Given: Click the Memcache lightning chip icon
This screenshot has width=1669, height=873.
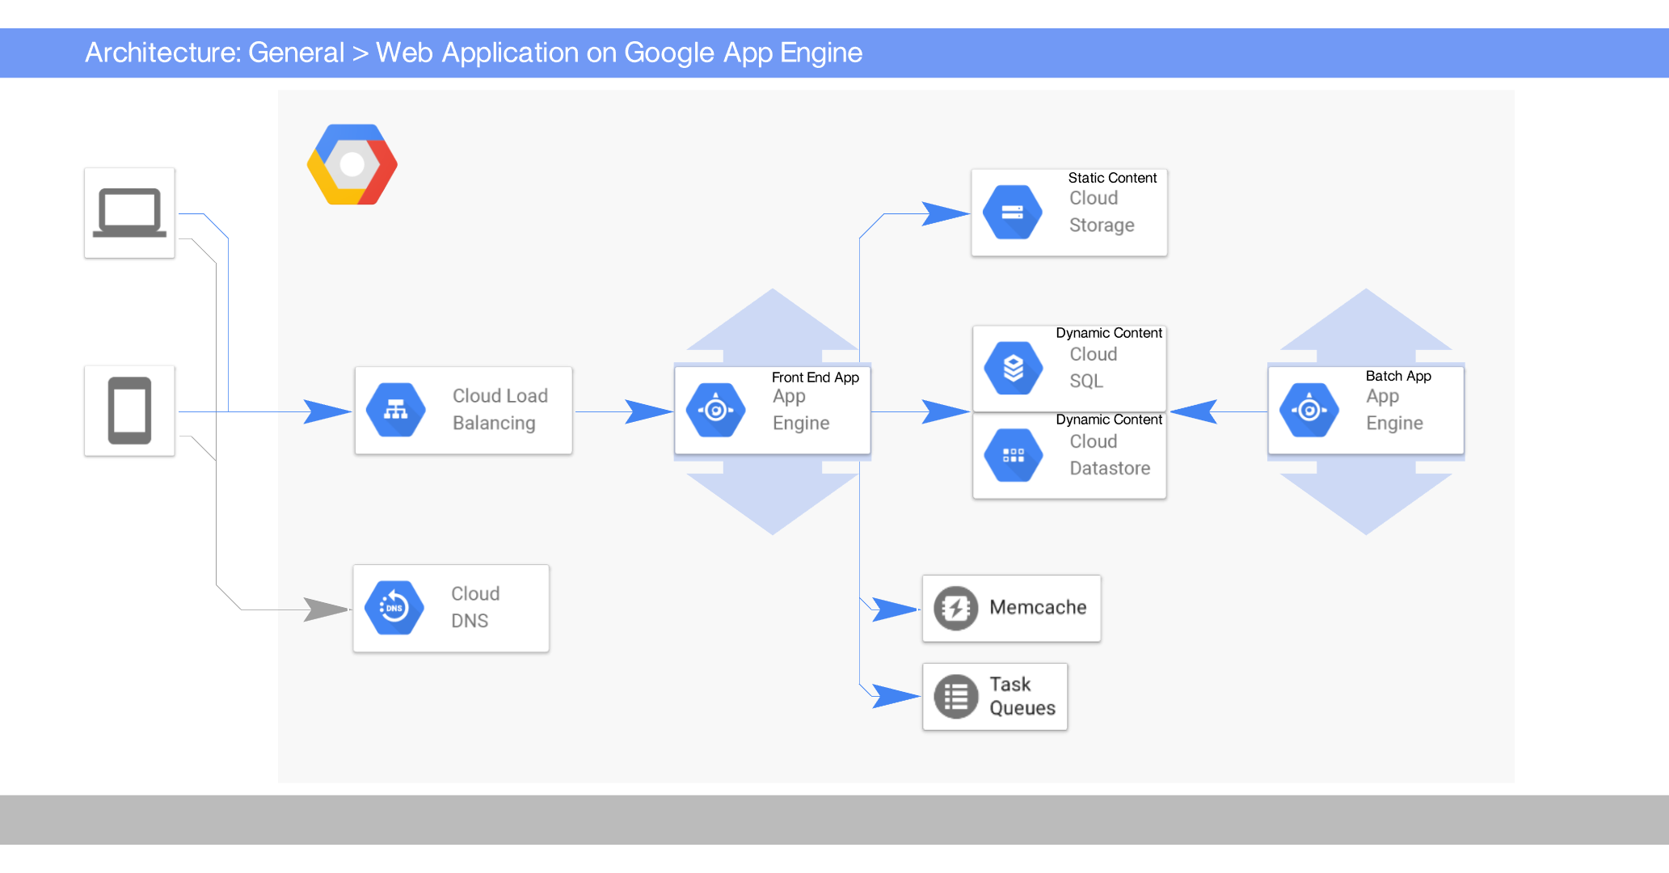Looking at the screenshot, I should click(x=955, y=608).
